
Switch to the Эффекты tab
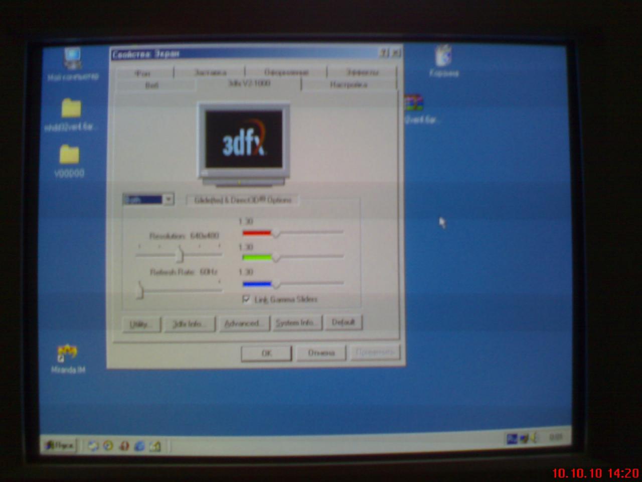coord(362,73)
